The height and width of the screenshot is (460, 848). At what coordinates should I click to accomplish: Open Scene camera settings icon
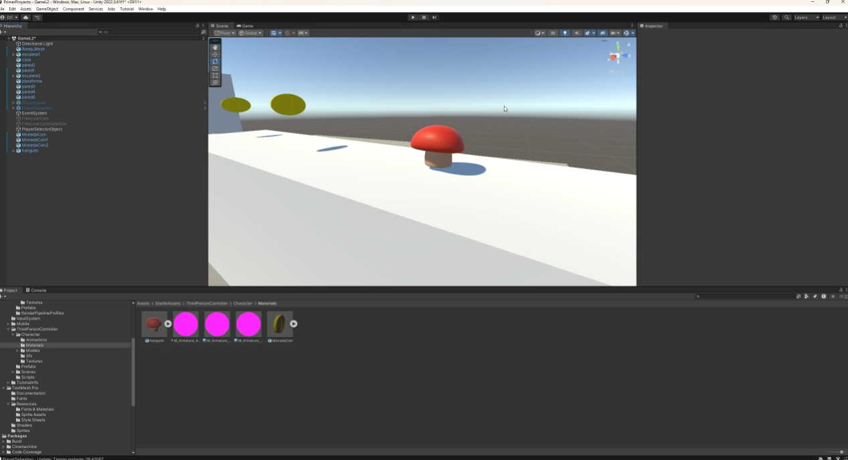615,33
